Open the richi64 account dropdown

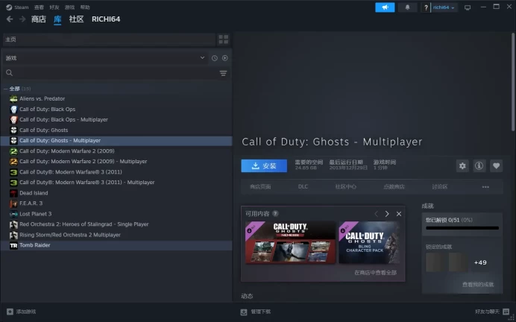point(444,7)
